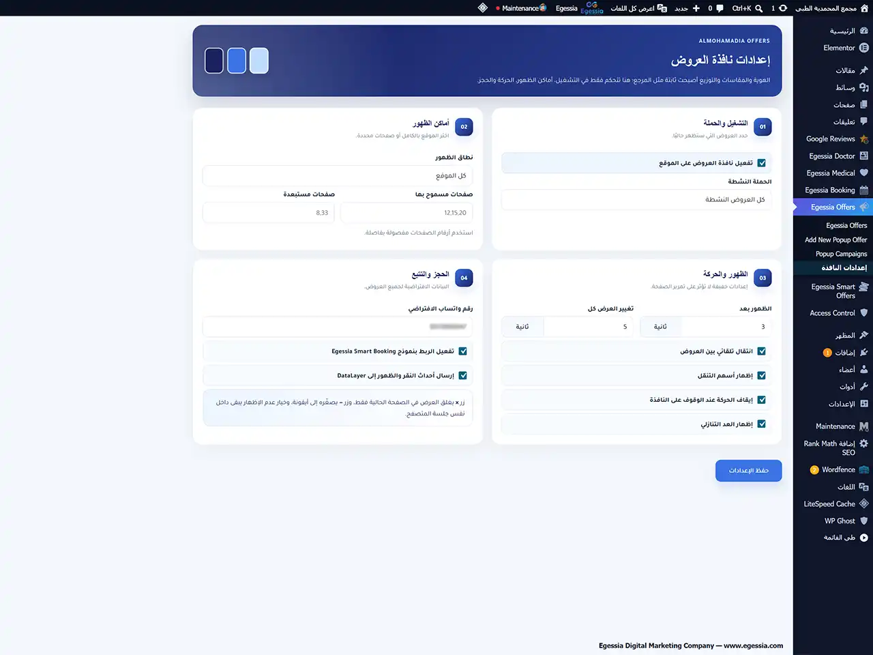Screen dimensions: 873x655
Task: Open ثانية unit dropdown for تغيير العرض كل
Action: pyautogui.click(x=522, y=327)
